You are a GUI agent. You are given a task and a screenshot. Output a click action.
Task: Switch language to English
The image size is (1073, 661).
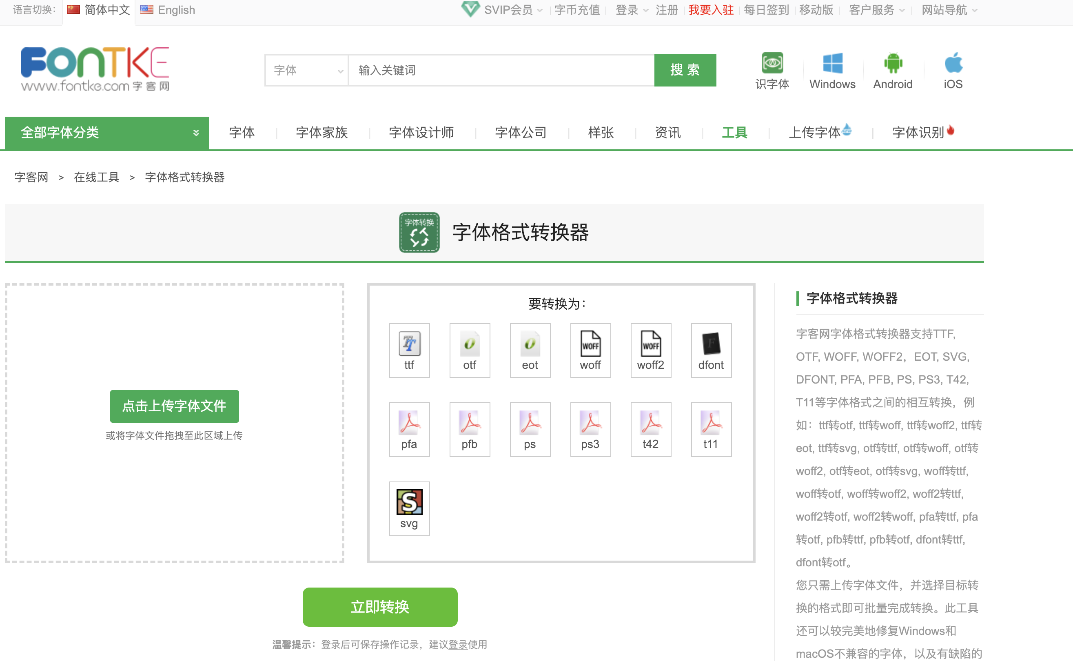(168, 10)
